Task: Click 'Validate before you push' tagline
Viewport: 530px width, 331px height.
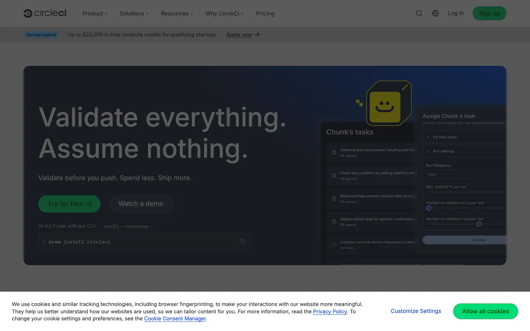Action: [x=115, y=178]
